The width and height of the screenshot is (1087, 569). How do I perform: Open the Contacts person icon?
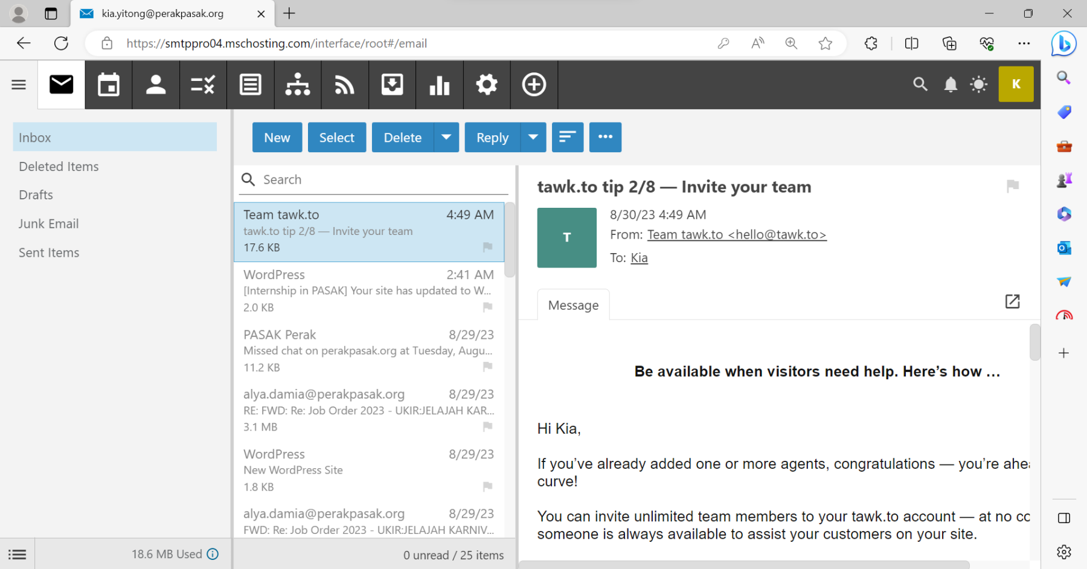156,85
